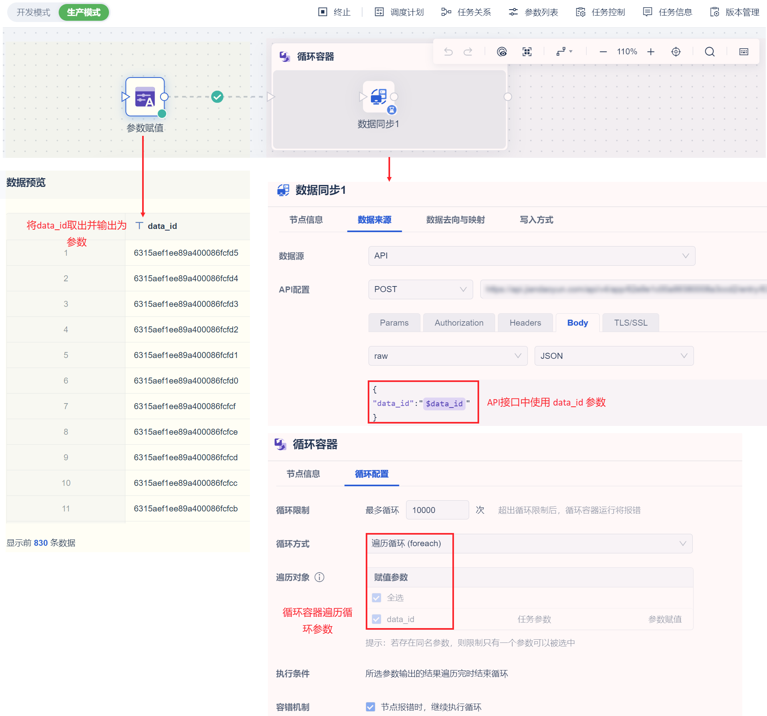Open the 数据源 API dropdown
The image size is (767, 716).
[x=531, y=256]
